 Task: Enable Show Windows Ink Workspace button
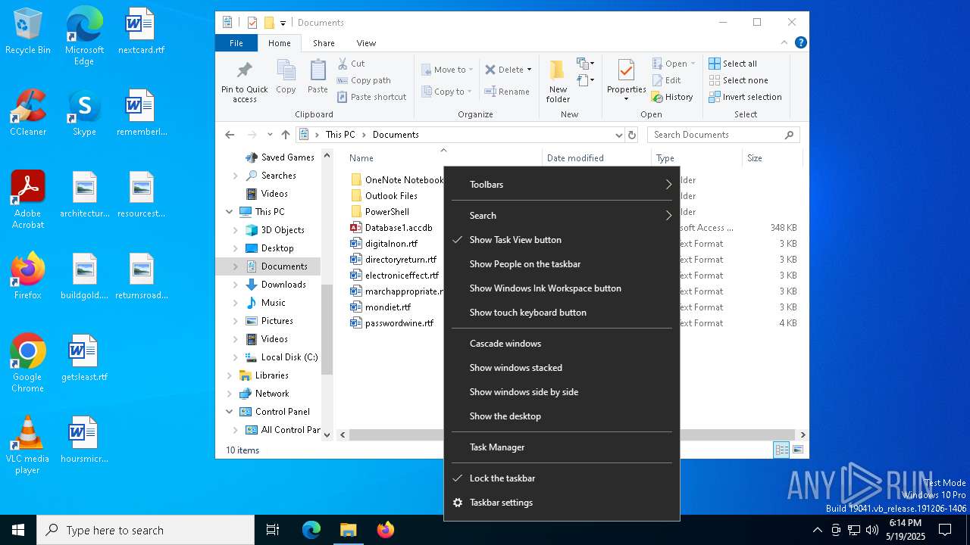pyautogui.click(x=562, y=288)
